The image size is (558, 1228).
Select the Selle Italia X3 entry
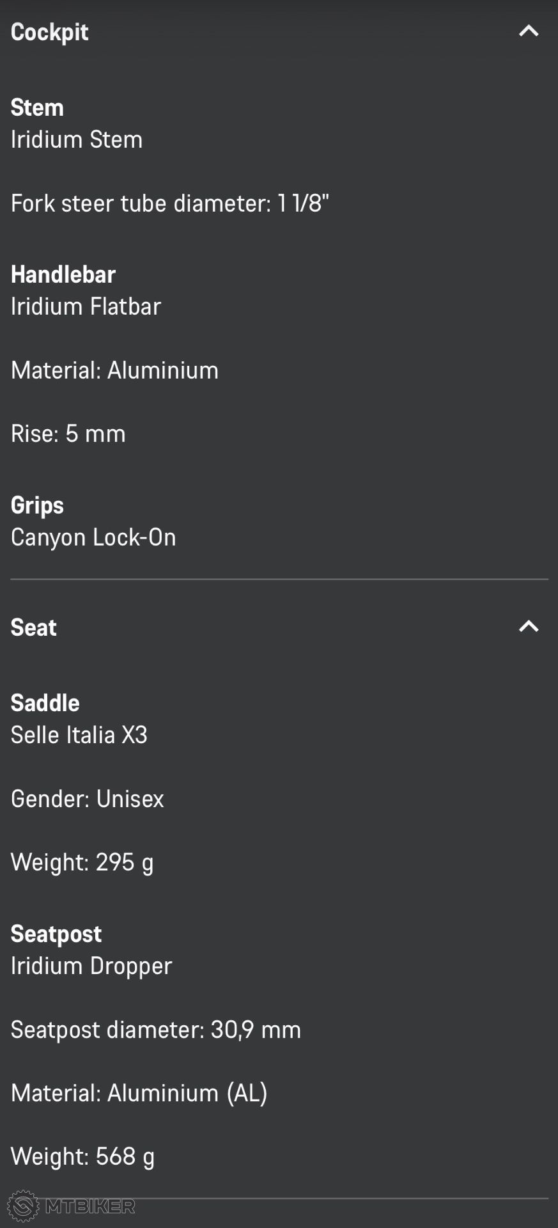pos(79,735)
